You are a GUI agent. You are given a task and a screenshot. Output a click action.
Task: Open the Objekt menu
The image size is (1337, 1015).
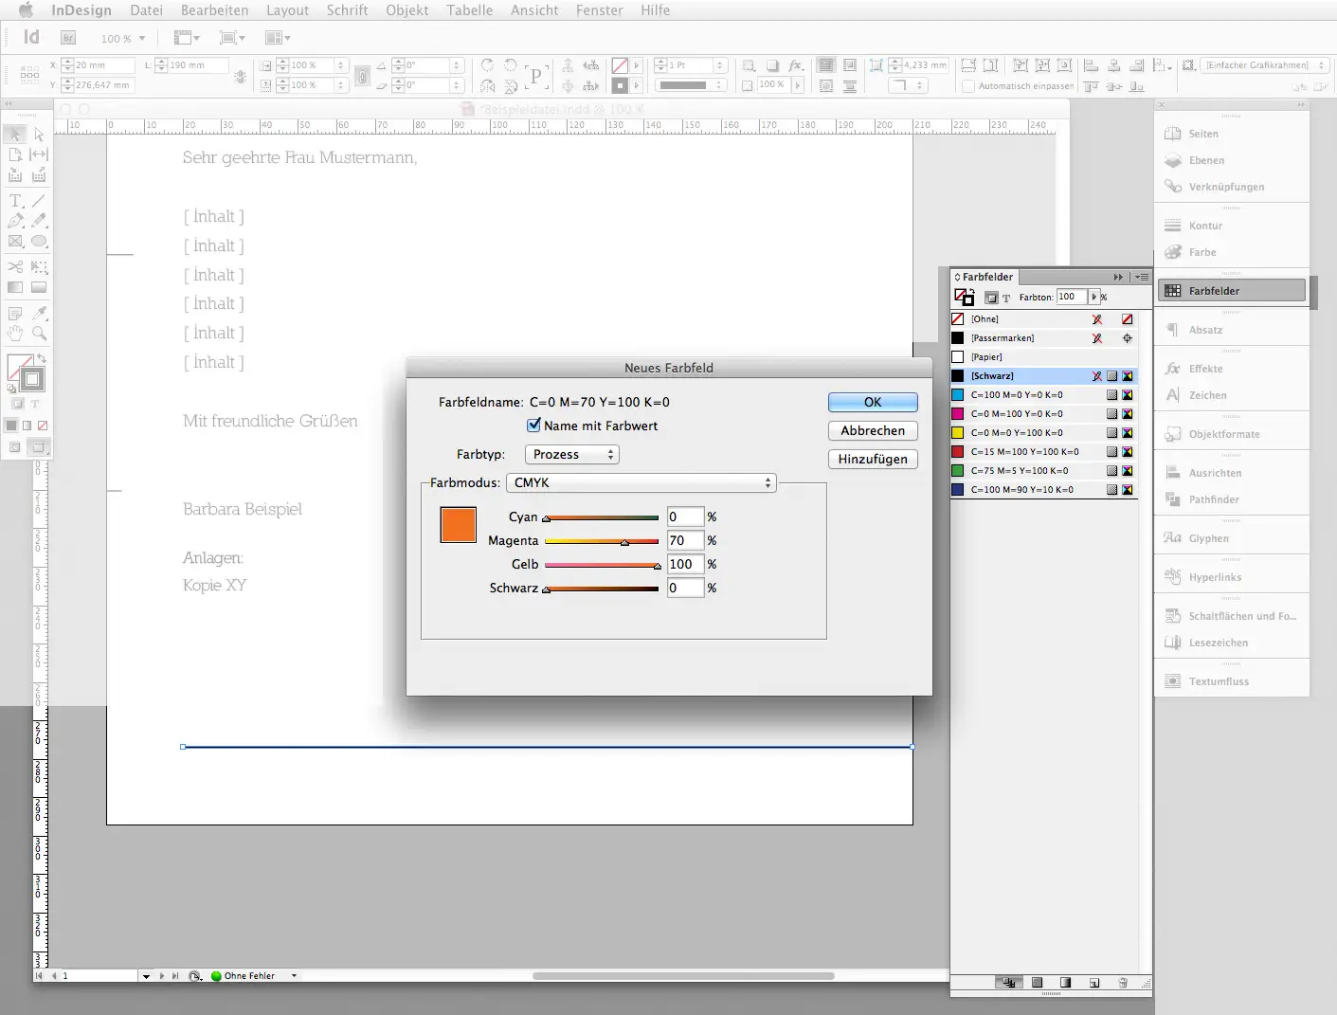pos(407,10)
